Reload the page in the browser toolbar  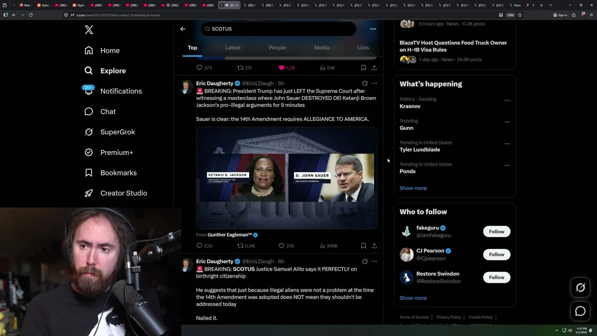(31, 15)
